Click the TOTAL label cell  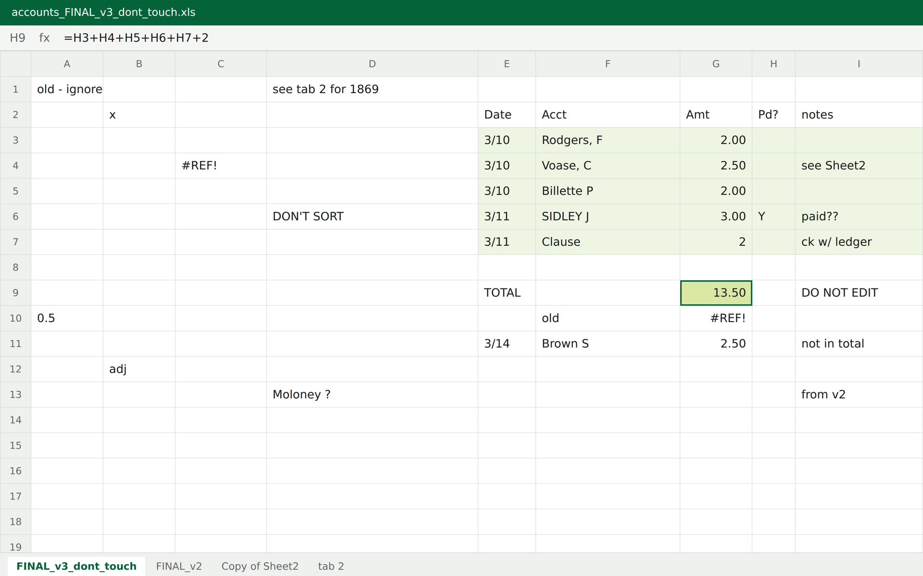507,293
